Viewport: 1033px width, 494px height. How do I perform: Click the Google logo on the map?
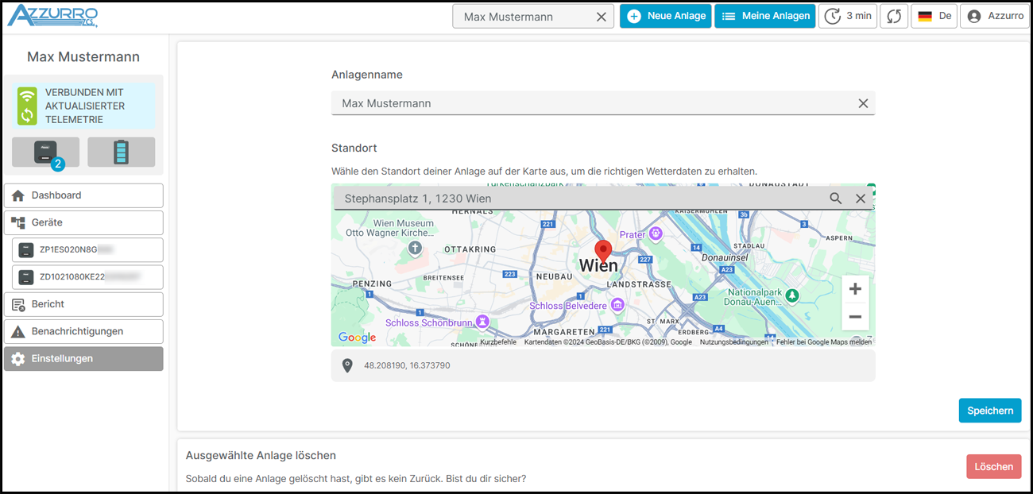(358, 338)
